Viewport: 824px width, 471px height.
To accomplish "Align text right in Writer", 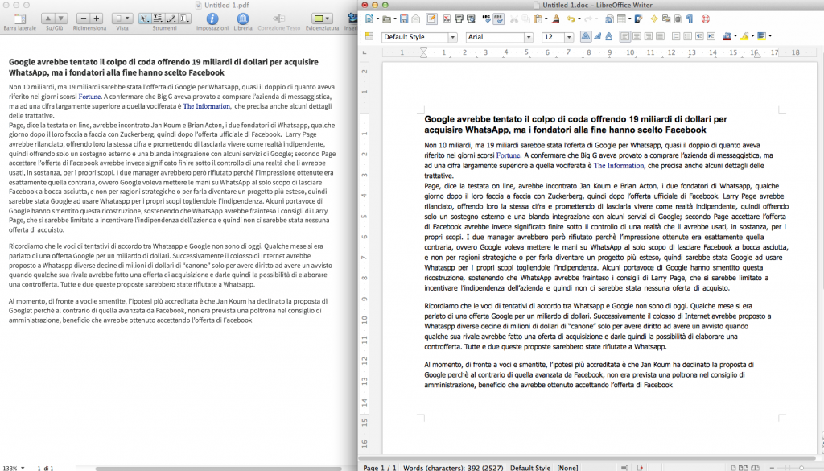I will coord(649,36).
